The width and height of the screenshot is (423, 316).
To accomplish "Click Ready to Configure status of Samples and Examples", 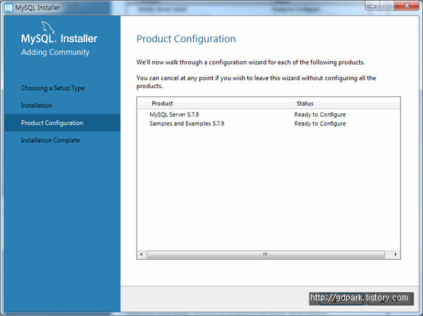I will click(320, 124).
